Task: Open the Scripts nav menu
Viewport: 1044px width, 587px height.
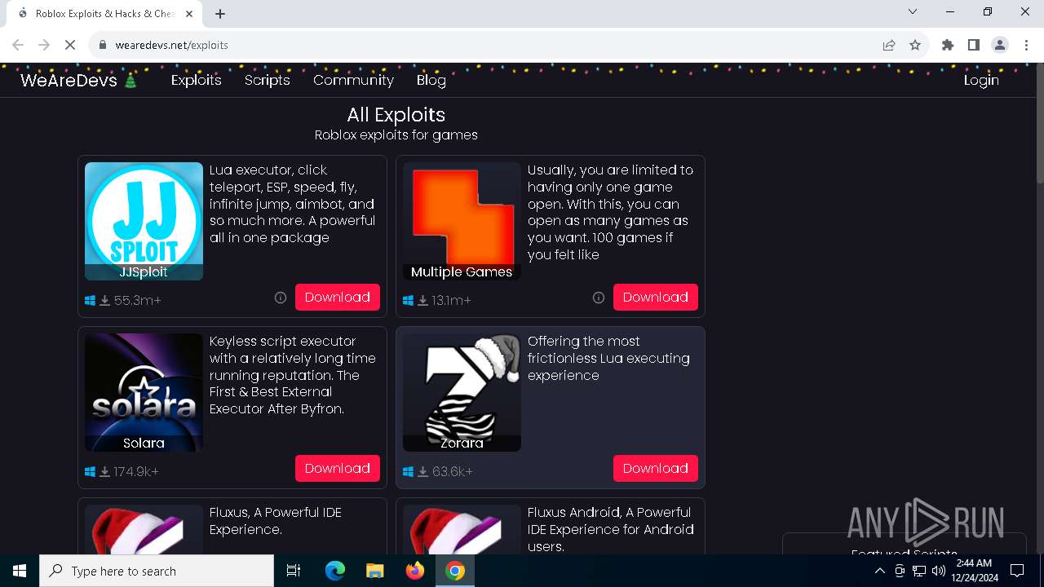Action: coord(268,80)
